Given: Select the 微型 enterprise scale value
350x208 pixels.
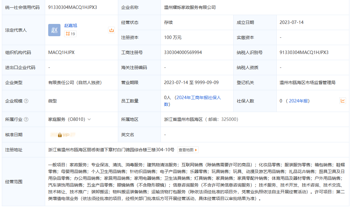Looking at the screenshot, I should tap(52, 101).
